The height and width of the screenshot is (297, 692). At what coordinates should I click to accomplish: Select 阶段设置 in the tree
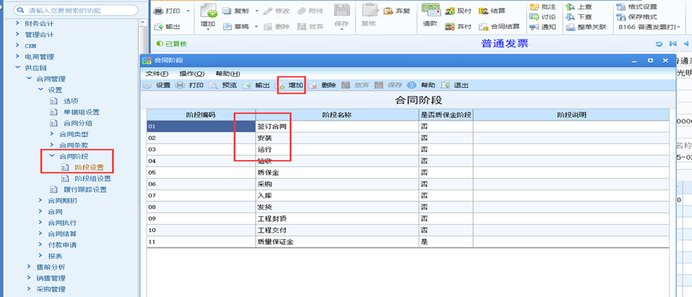pyautogui.click(x=89, y=168)
